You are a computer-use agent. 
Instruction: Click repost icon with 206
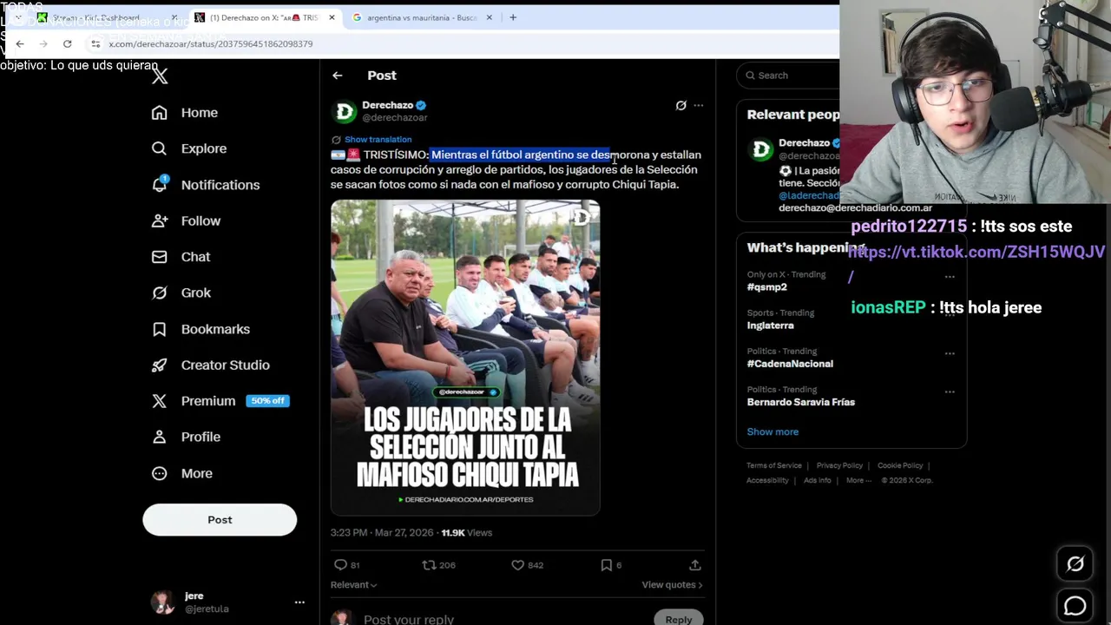coord(429,565)
